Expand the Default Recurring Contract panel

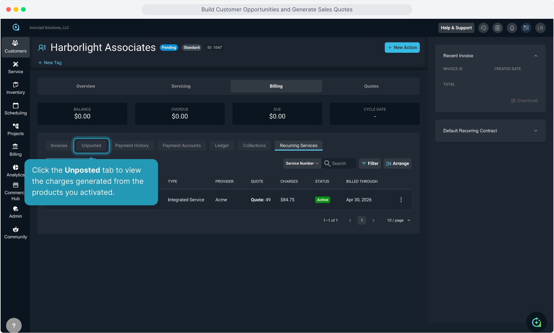(x=536, y=131)
